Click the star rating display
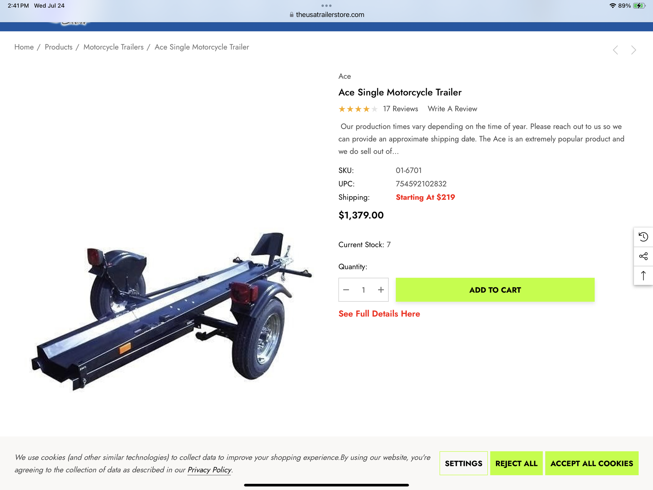Screen dimensions: 653x490 point(358,109)
